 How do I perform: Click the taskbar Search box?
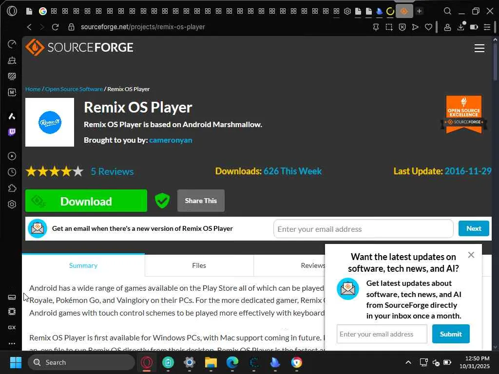[81, 362]
